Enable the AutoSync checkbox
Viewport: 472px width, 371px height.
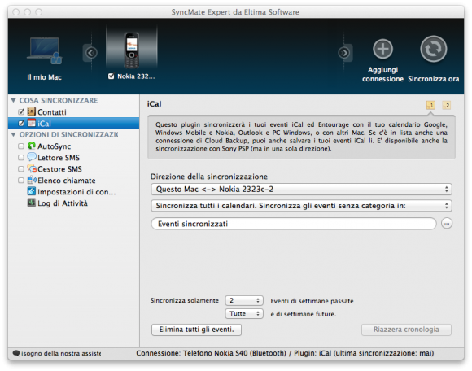coord(21,146)
